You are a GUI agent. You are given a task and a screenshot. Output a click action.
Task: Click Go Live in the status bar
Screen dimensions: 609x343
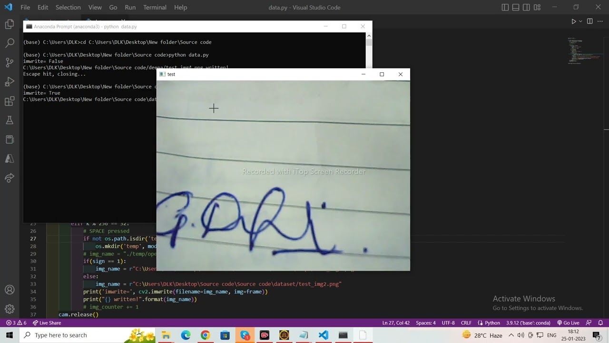pos(568,323)
